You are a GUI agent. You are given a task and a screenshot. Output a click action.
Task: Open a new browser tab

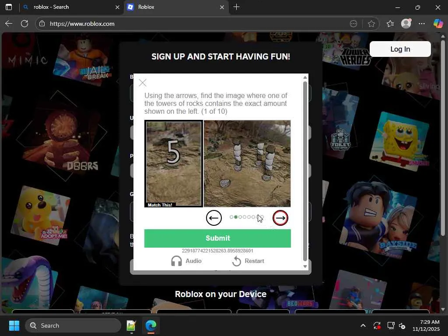(x=236, y=7)
